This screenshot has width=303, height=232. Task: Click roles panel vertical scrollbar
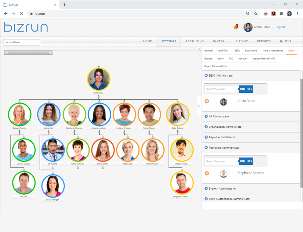(x=301, y=133)
